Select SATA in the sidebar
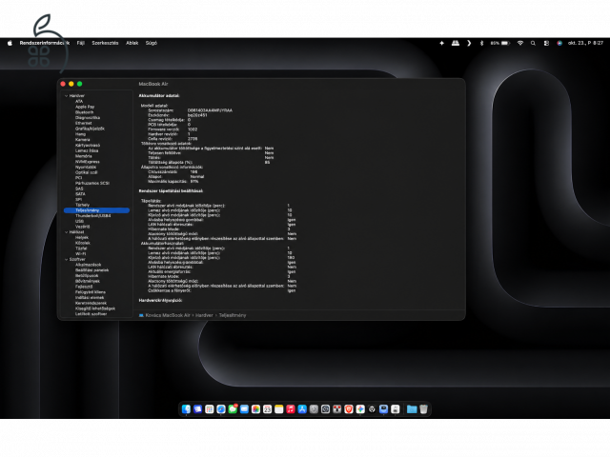The width and height of the screenshot is (610, 457). point(80,194)
